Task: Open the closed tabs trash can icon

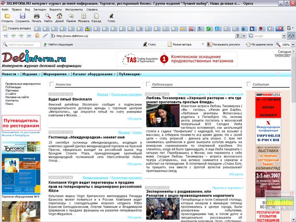Action: coord(289,28)
